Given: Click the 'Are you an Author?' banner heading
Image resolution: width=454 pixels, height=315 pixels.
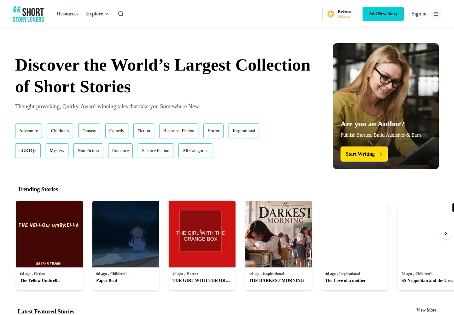Looking at the screenshot, I should point(372,124).
